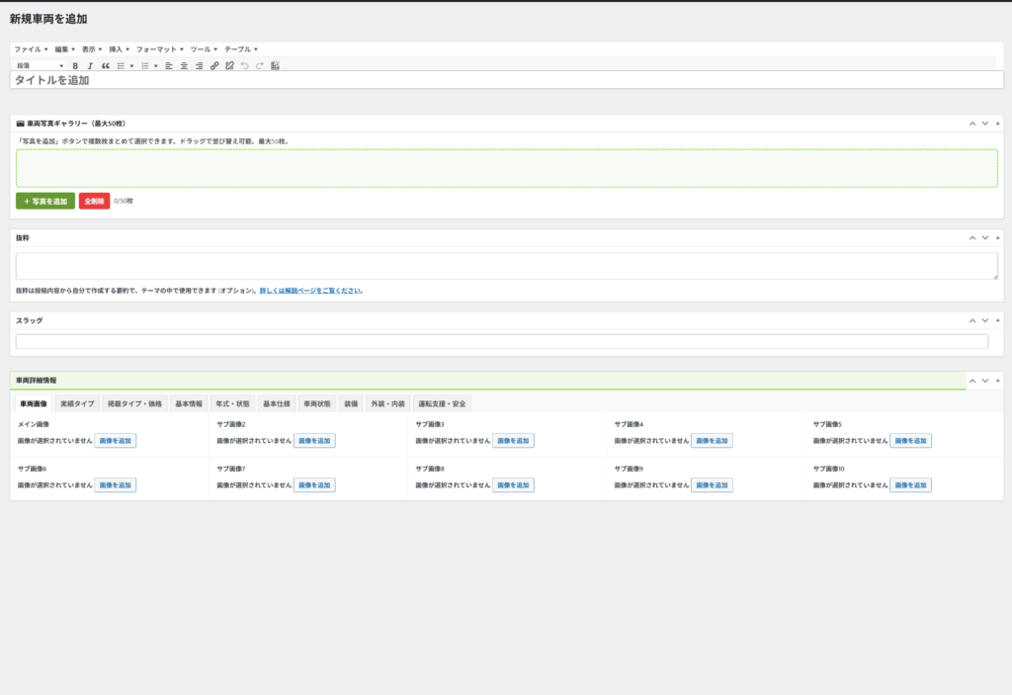Click the dashed photo gallery drop area

pos(507,168)
